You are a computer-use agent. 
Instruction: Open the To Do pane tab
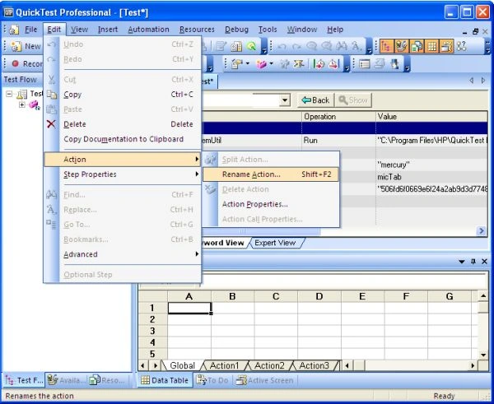tap(212, 381)
